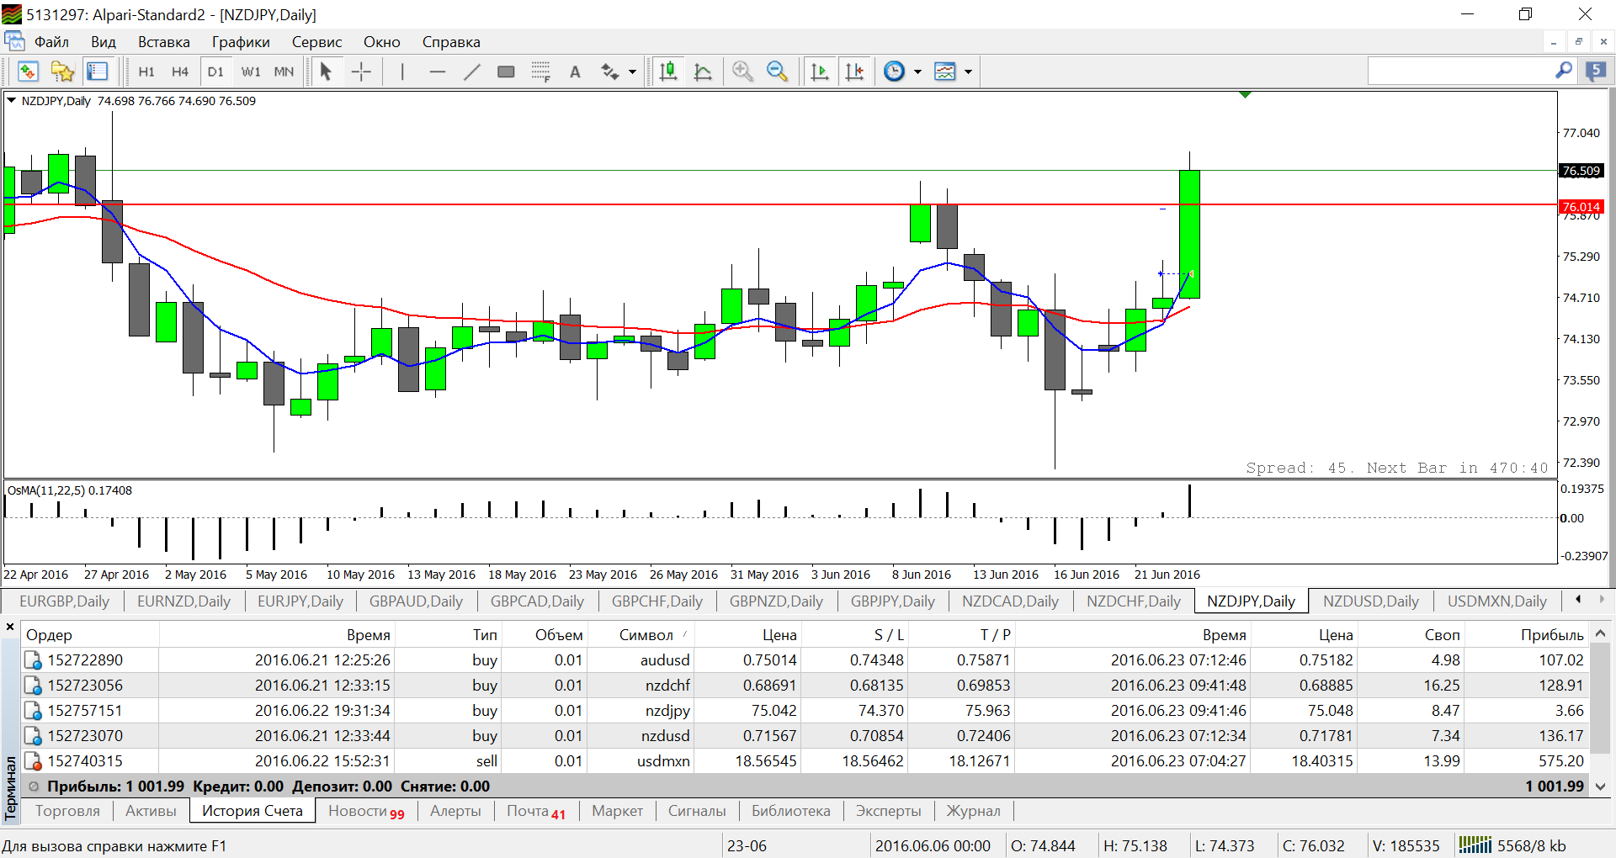Click the search magnifier icon
This screenshot has height=858, width=1616.
(x=1564, y=71)
